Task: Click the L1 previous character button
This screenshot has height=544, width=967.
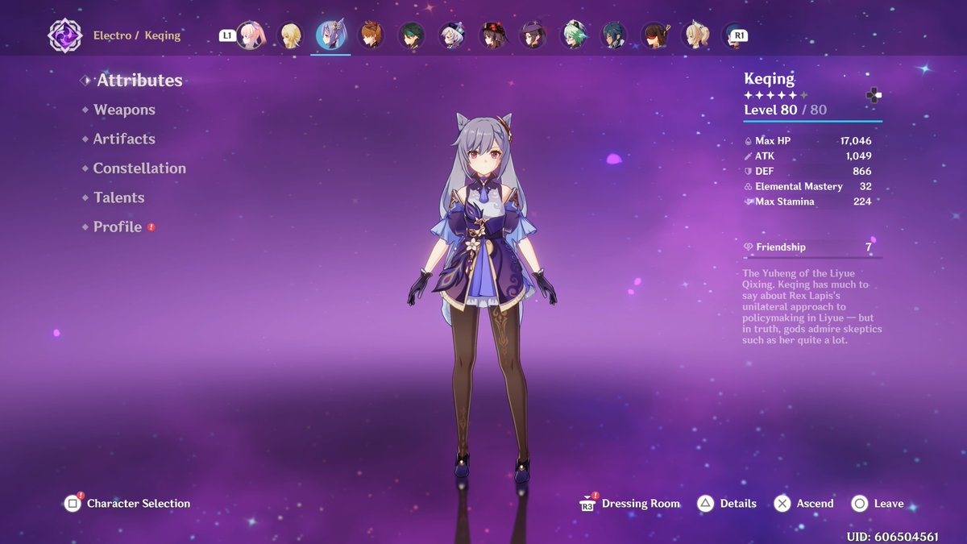Action: coord(227,35)
